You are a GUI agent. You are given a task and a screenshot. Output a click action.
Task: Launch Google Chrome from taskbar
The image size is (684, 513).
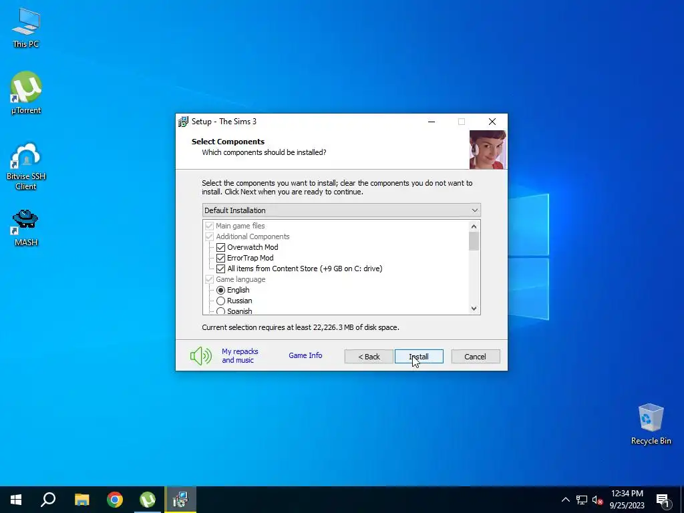[115, 500]
